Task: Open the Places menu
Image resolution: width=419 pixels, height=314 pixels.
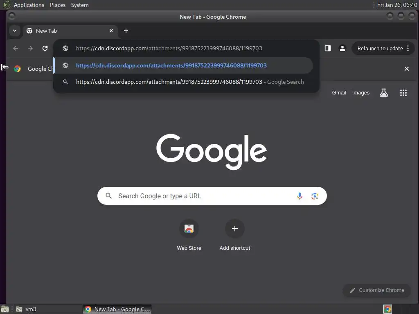Action: tap(58, 5)
